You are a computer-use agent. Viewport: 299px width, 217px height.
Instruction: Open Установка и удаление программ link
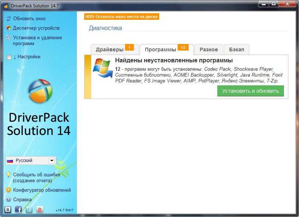point(38,40)
